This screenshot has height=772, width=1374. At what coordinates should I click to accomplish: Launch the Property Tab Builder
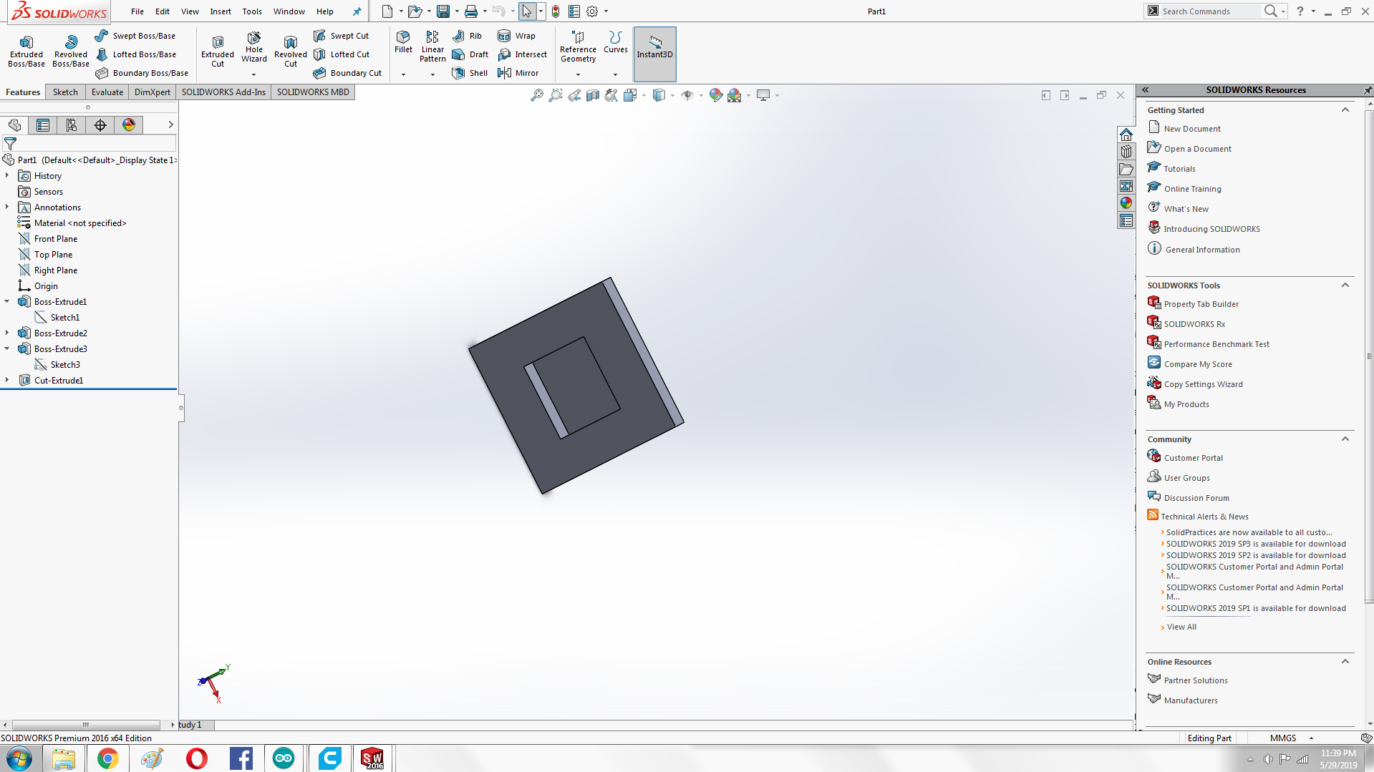point(1201,304)
